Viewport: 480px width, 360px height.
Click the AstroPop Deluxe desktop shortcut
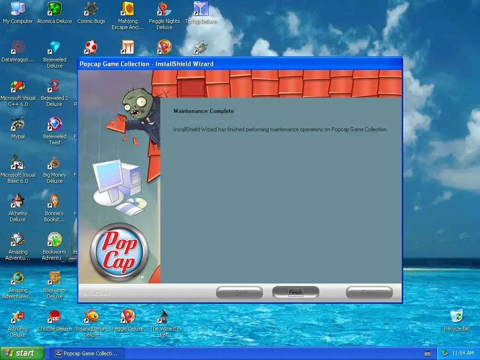[x=18, y=323]
